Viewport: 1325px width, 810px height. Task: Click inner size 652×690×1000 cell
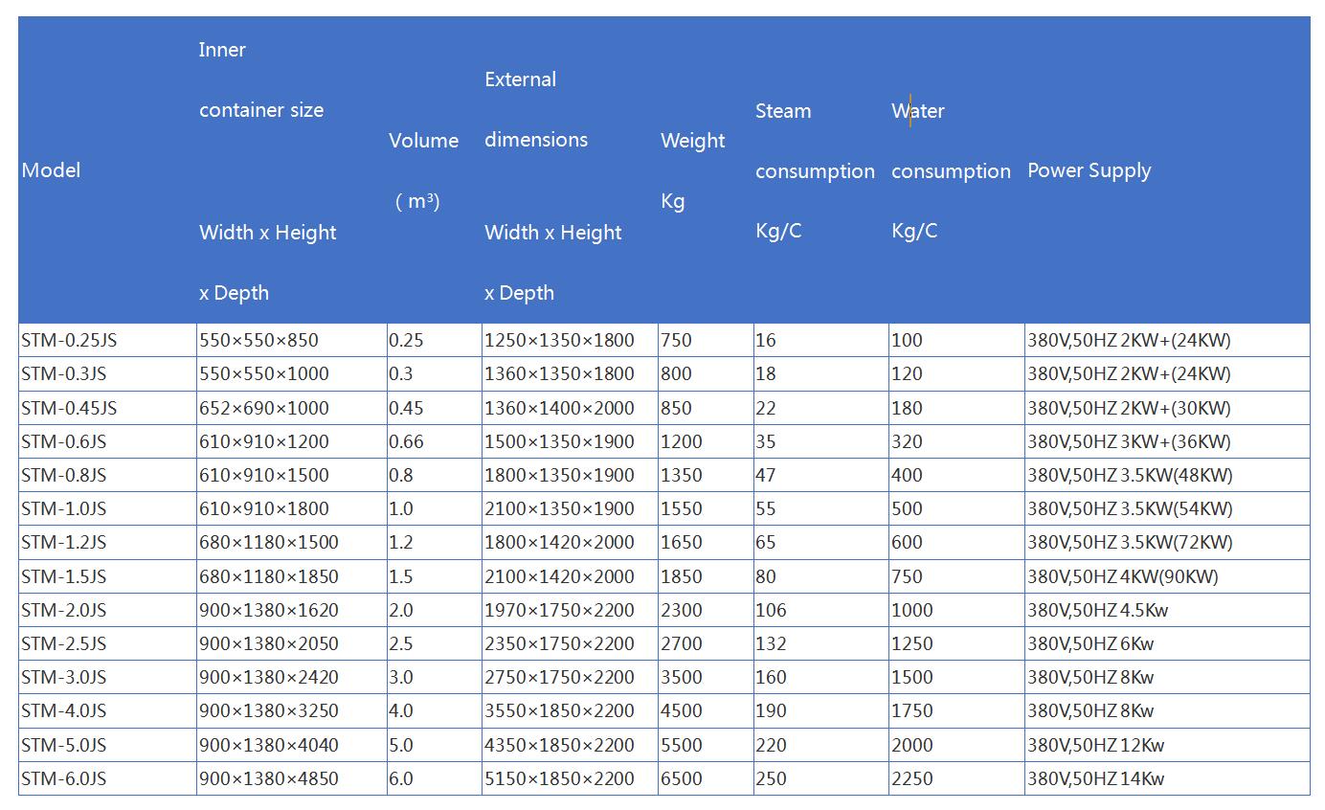coord(263,408)
